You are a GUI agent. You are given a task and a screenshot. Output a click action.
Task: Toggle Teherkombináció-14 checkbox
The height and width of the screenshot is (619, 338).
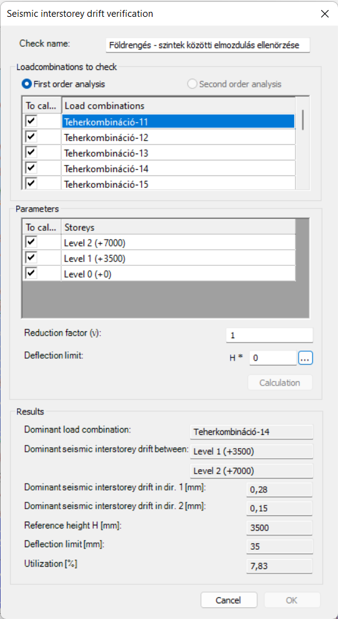point(31,168)
